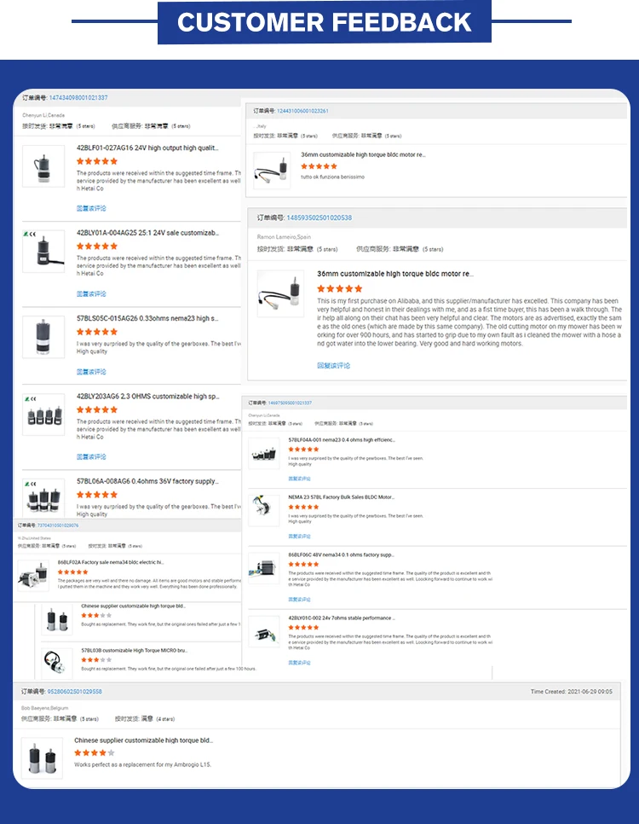Image resolution: width=639 pixels, height=824 pixels.
Task: Open order number 147434098001021337 link
Action: [78, 98]
